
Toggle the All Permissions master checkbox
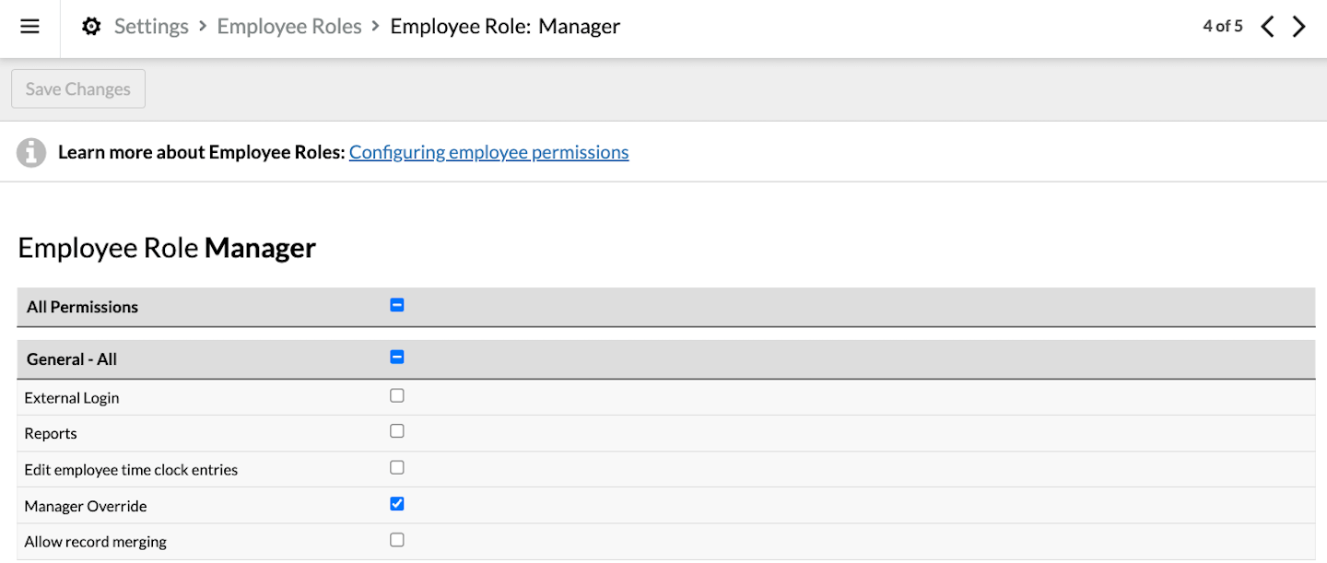(396, 305)
